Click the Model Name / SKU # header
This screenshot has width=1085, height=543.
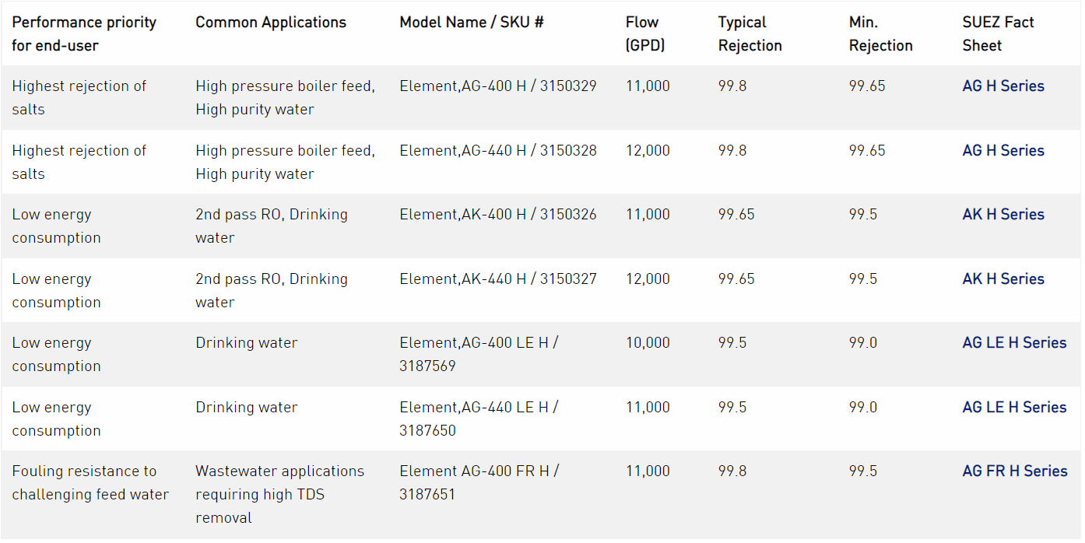coord(471,23)
